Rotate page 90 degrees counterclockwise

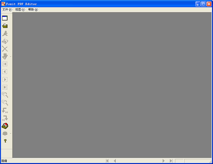[x=5, y=110]
